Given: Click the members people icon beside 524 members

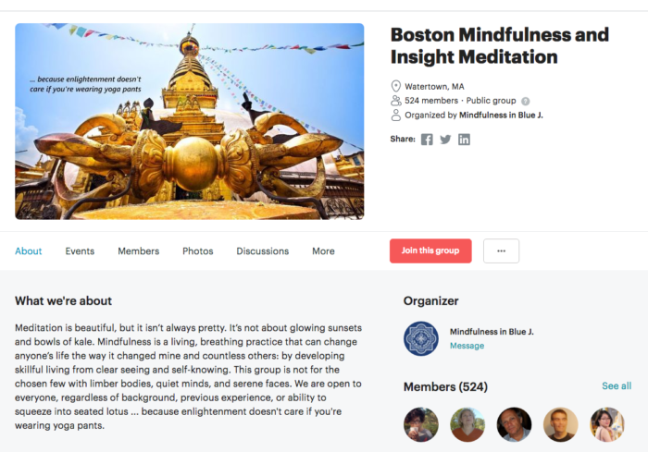Looking at the screenshot, I should [396, 101].
